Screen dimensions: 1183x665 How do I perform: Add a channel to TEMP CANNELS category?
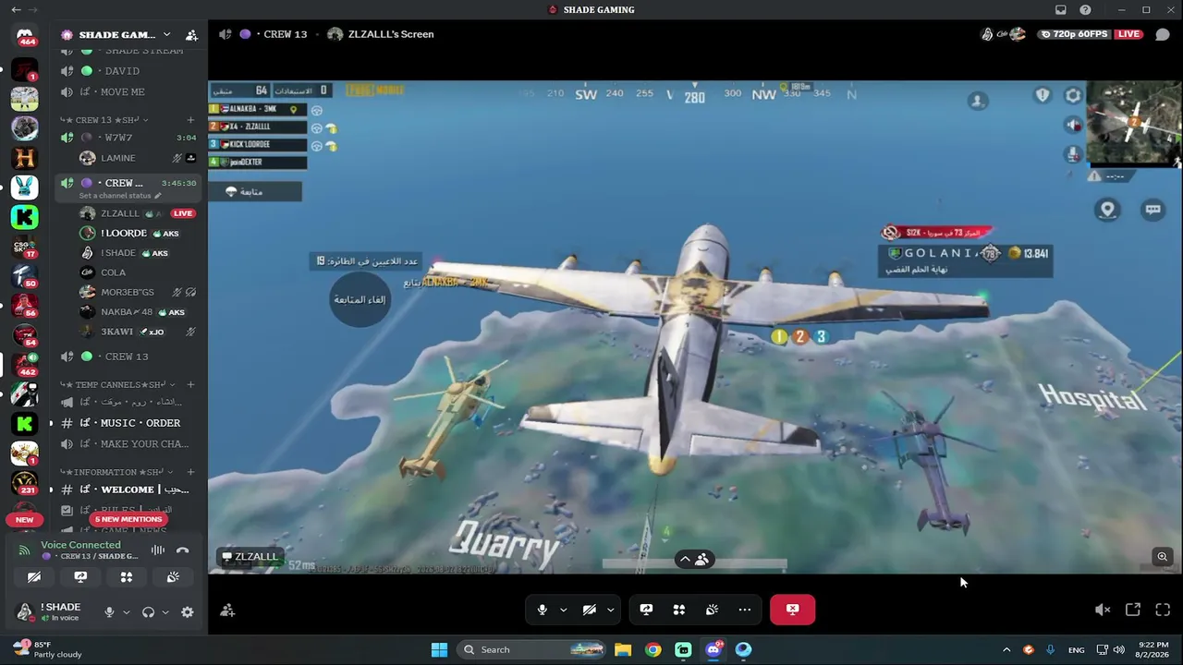190,384
